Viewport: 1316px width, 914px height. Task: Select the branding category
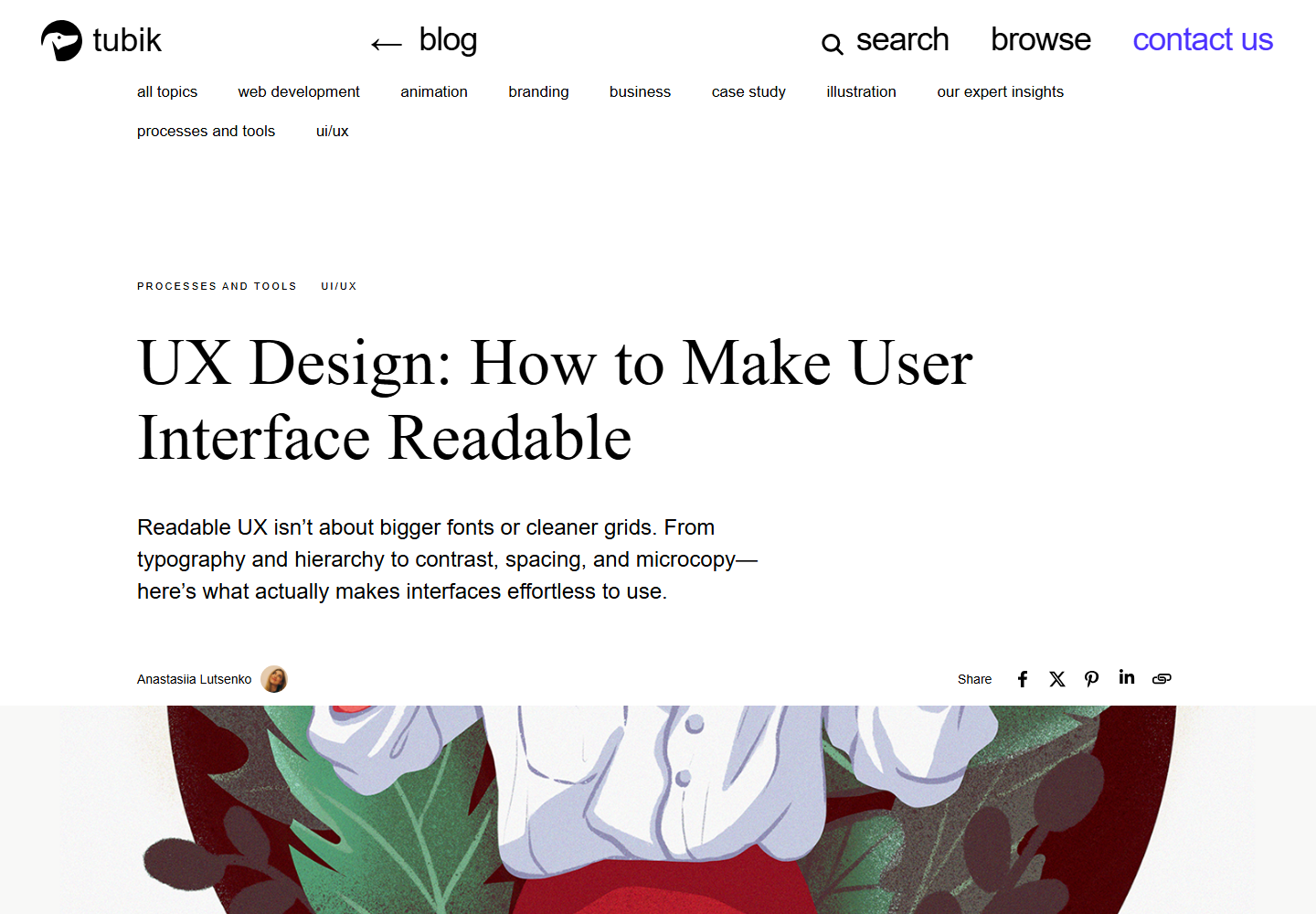point(538,91)
